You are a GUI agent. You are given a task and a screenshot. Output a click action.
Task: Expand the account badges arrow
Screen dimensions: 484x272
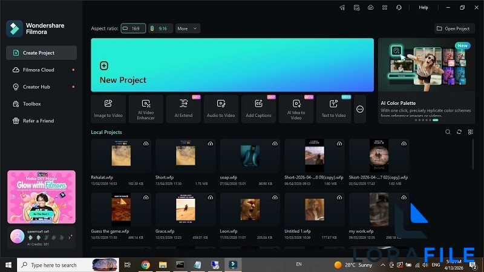[70, 237]
